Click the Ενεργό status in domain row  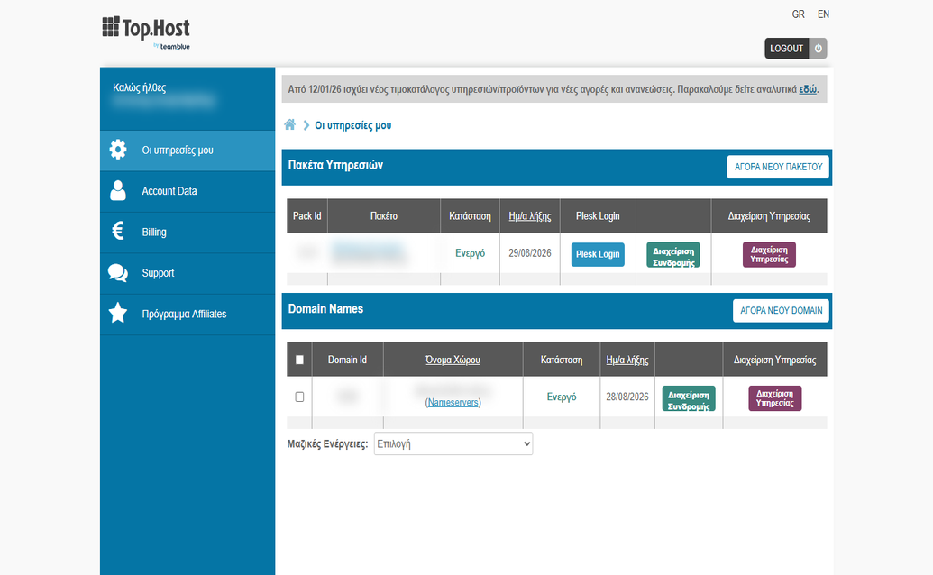562,397
